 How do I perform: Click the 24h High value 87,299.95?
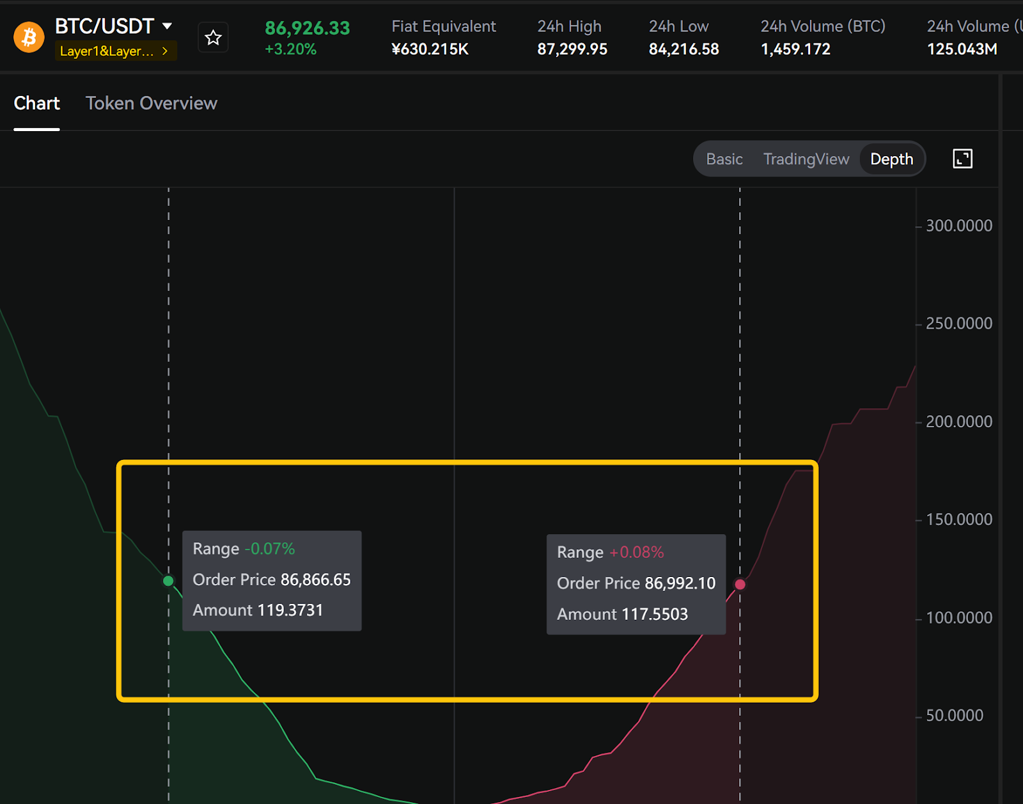pyautogui.click(x=572, y=49)
